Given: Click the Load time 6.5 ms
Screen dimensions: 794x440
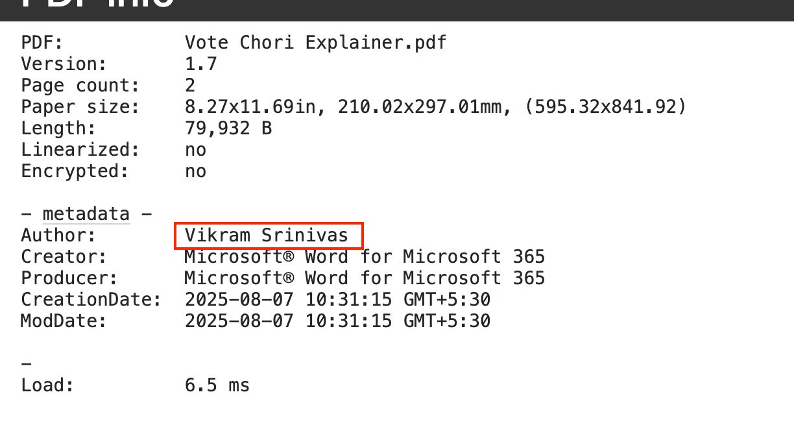Looking at the screenshot, I should point(217,385).
